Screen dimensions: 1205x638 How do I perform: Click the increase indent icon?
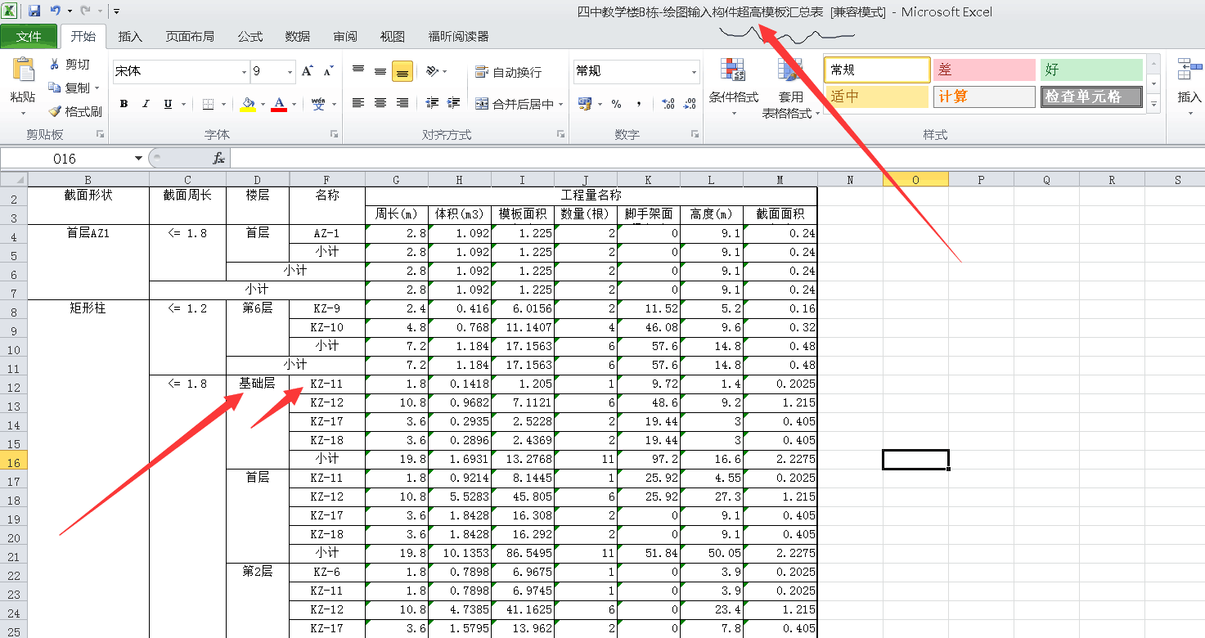(455, 103)
